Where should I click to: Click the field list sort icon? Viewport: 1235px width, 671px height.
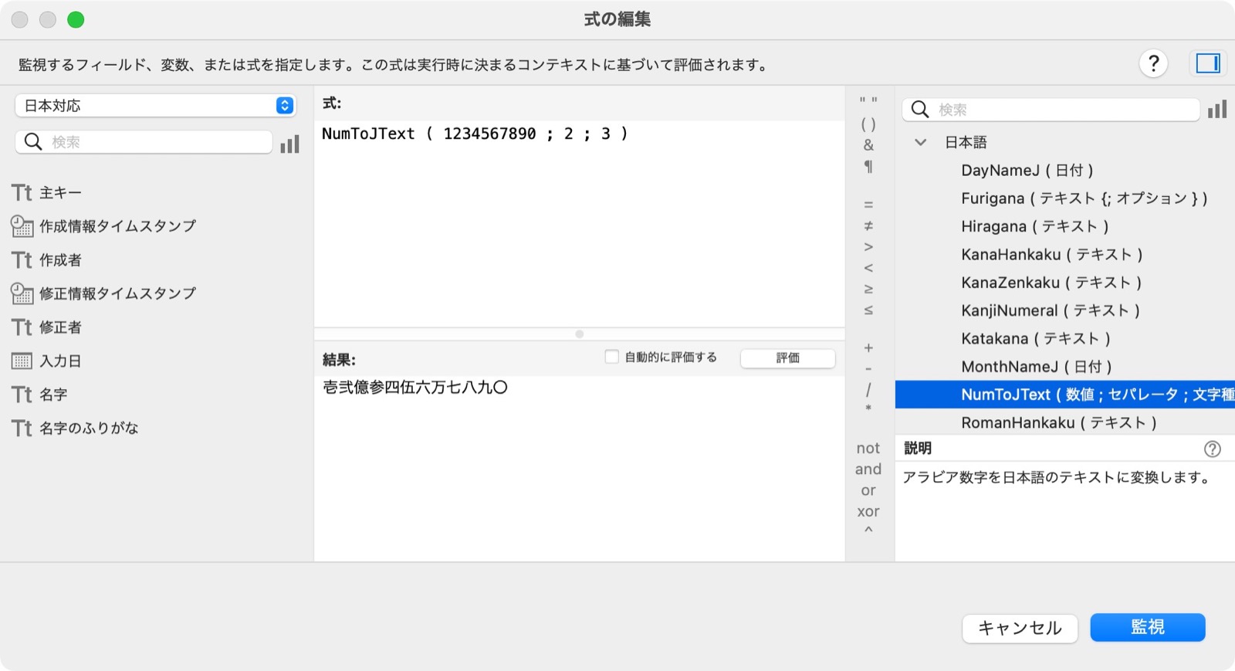click(x=289, y=144)
